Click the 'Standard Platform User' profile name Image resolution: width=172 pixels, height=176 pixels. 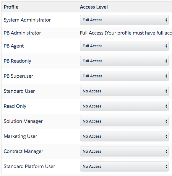pyautogui.click(x=29, y=167)
